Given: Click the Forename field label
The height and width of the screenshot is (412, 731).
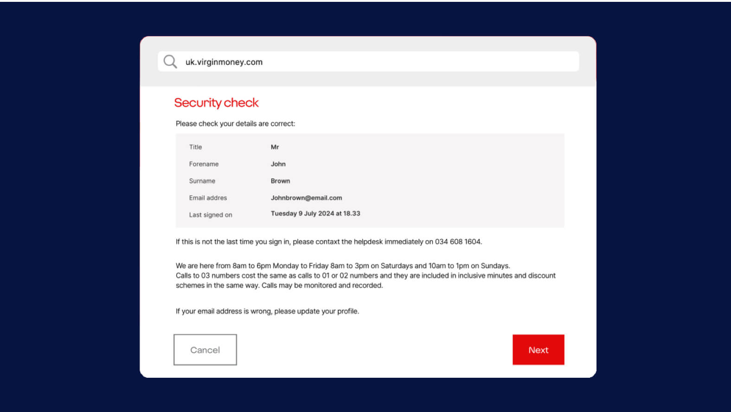Looking at the screenshot, I should click(204, 164).
